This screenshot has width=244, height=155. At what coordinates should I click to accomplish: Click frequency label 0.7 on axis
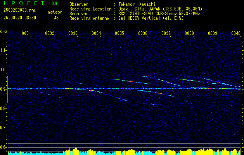3,128
